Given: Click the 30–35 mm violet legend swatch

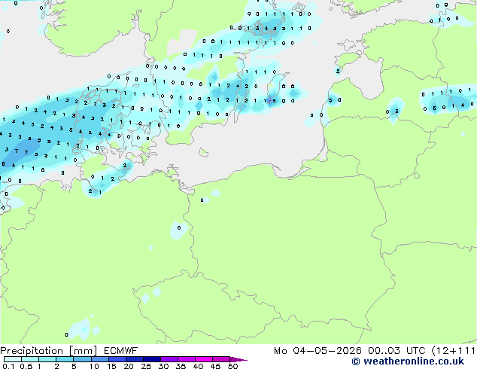Looking at the screenshot, I should click(x=169, y=359).
